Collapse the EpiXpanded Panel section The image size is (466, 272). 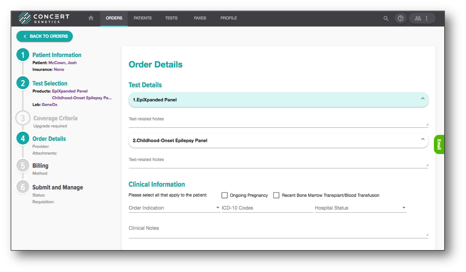(x=423, y=99)
